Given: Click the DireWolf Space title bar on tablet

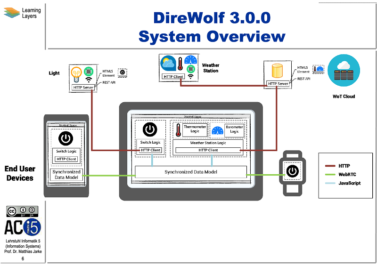Looking at the screenshot, I should pyautogui.click(x=192, y=117).
